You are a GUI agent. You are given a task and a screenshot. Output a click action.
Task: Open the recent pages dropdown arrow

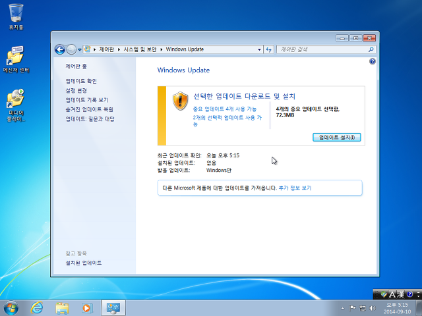click(x=80, y=49)
